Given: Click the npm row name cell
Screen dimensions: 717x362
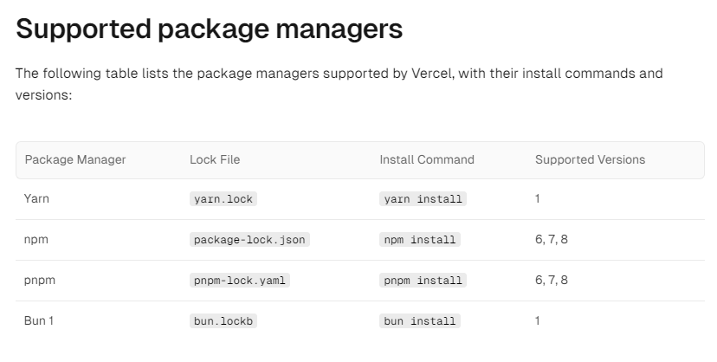Looking at the screenshot, I should (36, 240).
